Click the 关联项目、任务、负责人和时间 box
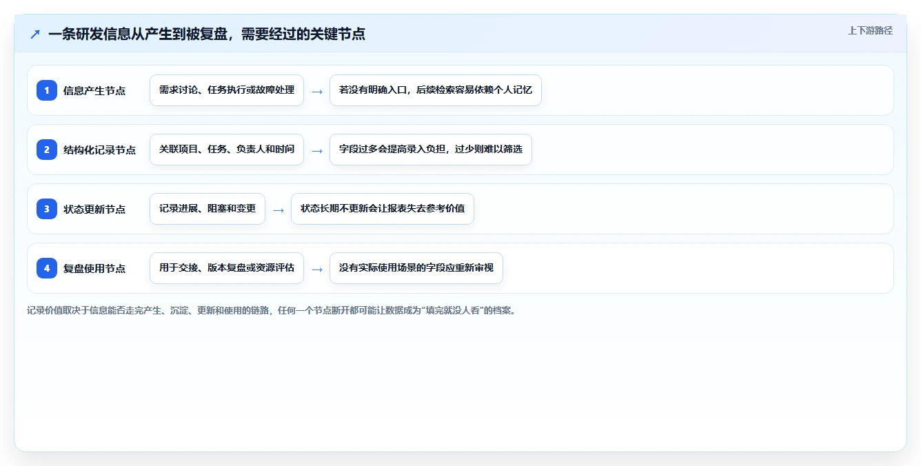921x466 pixels. click(x=227, y=150)
